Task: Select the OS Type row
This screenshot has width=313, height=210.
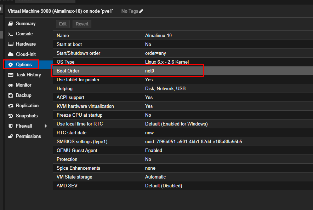Action: (x=183, y=62)
